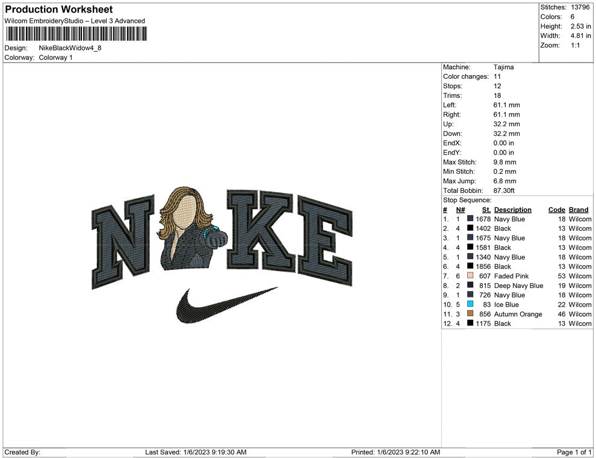Click the Ice Blue color swatch
The width and height of the screenshot is (596, 458).
click(470, 304)
